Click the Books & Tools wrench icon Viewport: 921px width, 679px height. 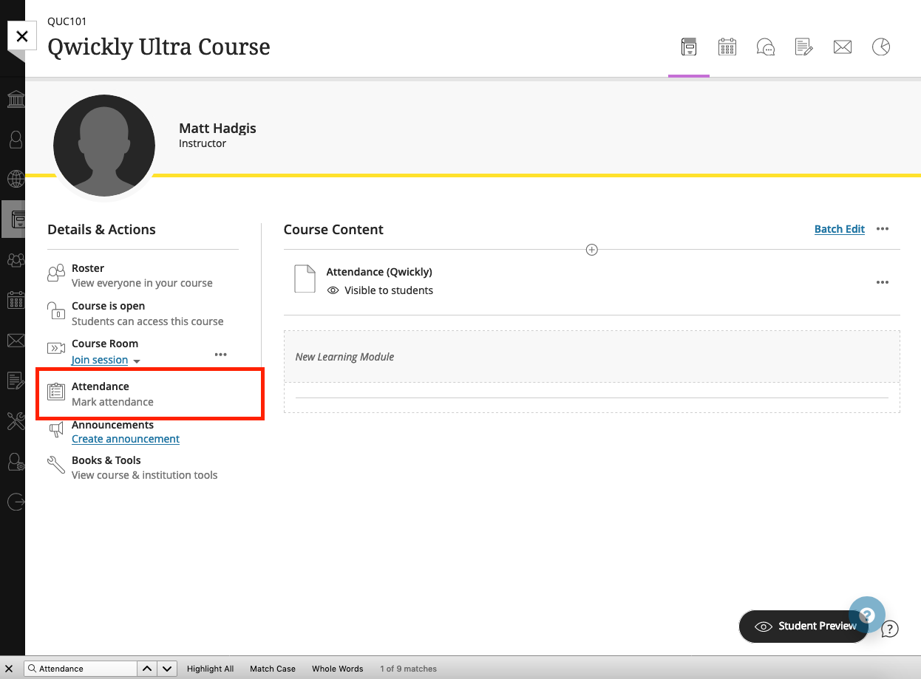(56, 465)
